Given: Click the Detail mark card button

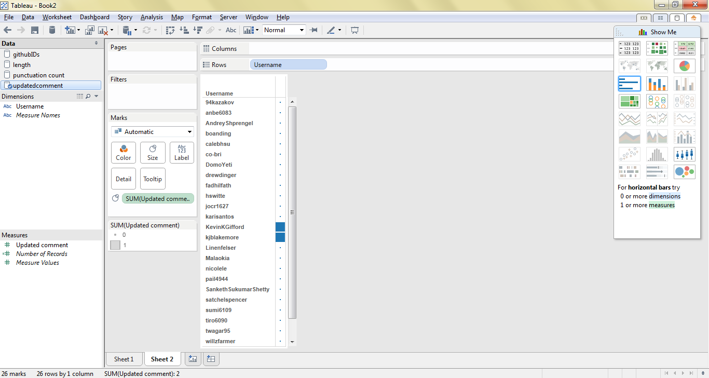Looking at the screenshot, I should point(124,179).
